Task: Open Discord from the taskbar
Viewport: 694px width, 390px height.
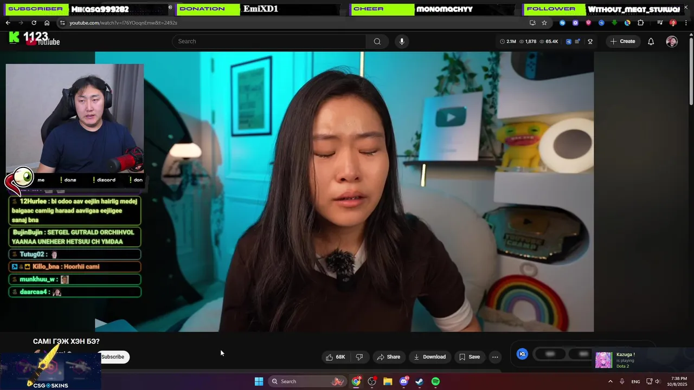Action: 404,381
